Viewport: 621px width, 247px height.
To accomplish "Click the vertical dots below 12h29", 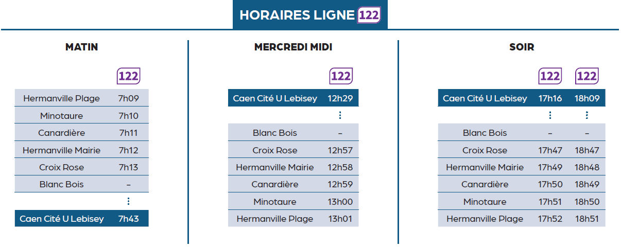I will 340,115.
